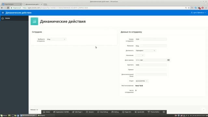Open Application 144780 in the developer toolbar
The width and height of the screenshot is (208, 117).
click(61, 112)
